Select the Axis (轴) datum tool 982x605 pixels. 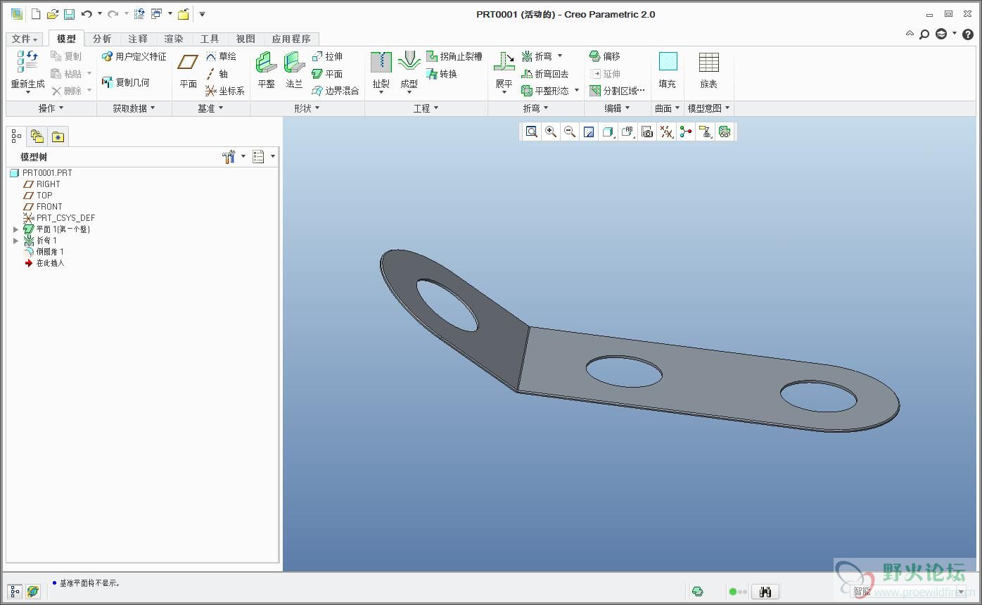click(x=217, y=74)
